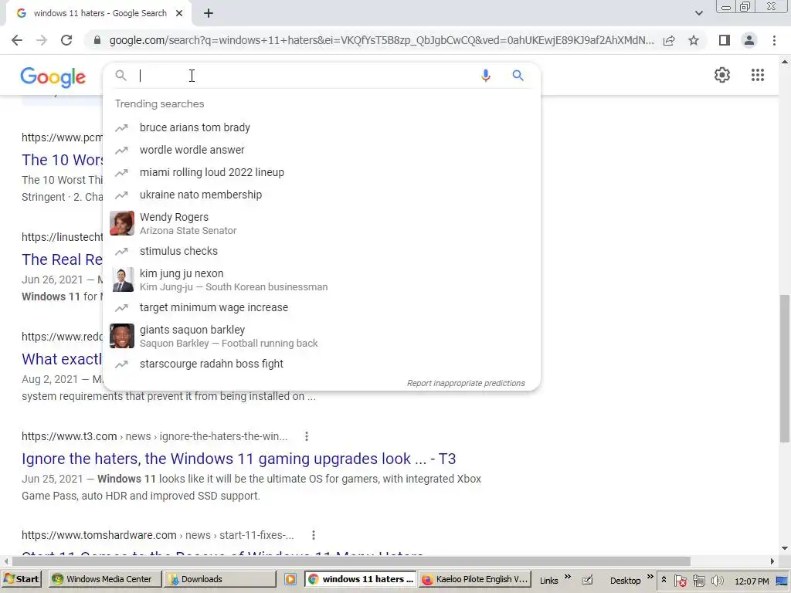
Task: Pick starscourge radahn boss fight
Action: pos(321,364)
